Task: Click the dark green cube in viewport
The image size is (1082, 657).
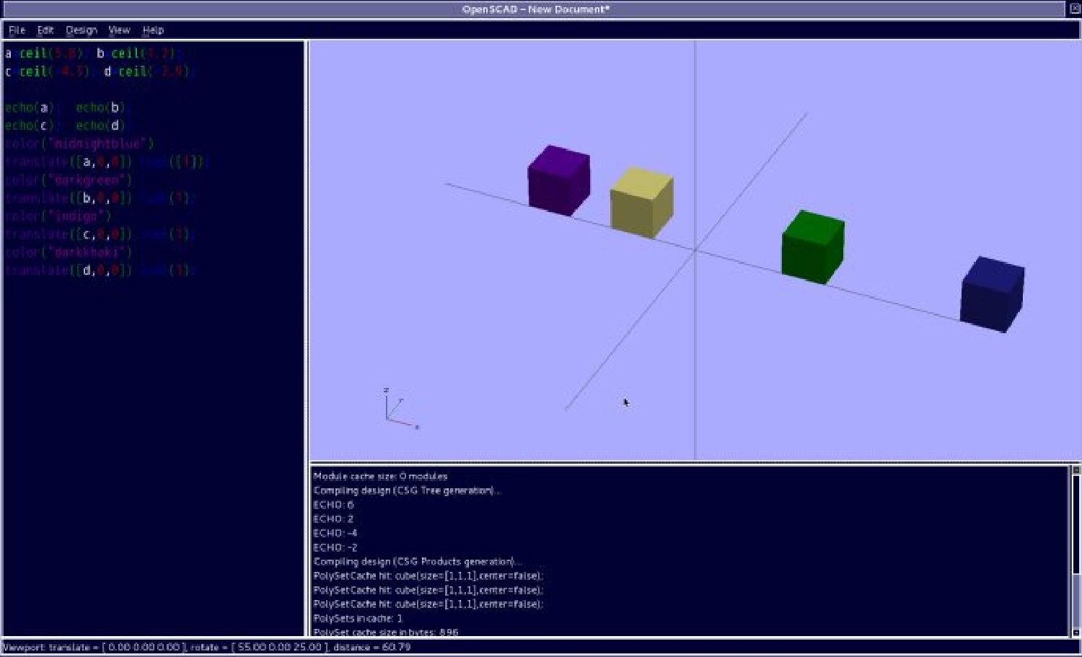Action: pos(812,247)
